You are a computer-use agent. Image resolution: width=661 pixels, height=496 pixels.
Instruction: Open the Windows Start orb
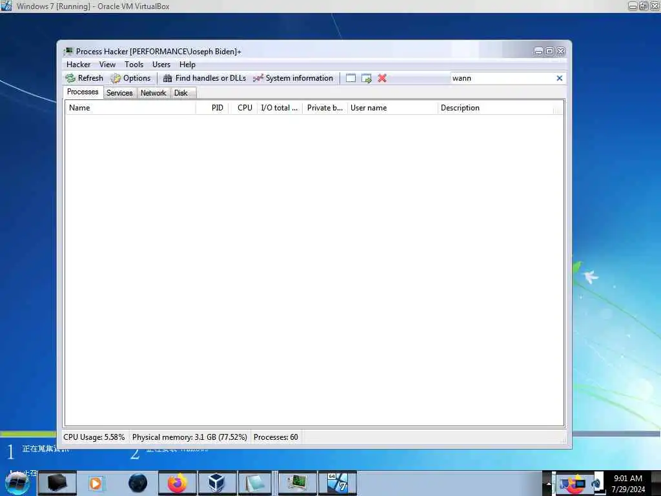coord(17,483)
